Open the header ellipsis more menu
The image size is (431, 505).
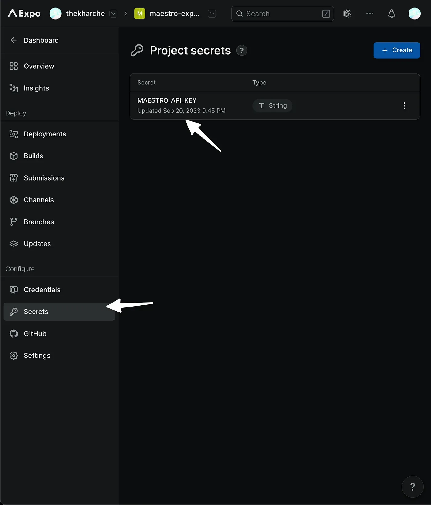pos(369,14)
